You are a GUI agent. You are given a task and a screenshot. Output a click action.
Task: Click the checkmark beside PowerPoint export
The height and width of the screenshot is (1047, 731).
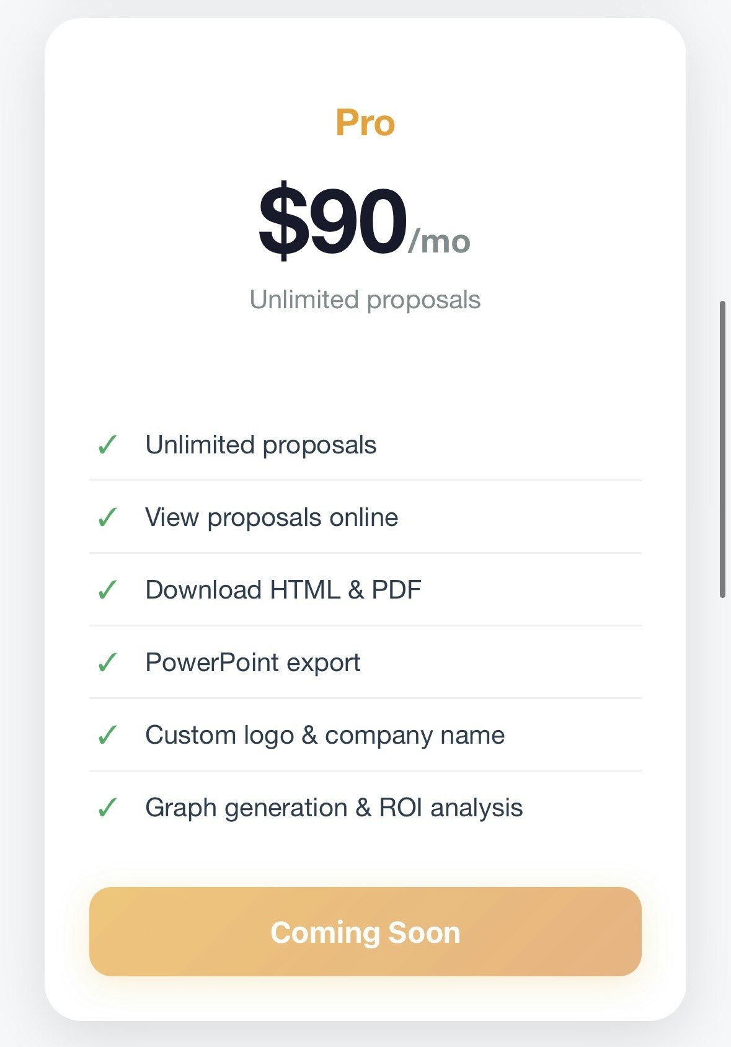pos(109,662)
